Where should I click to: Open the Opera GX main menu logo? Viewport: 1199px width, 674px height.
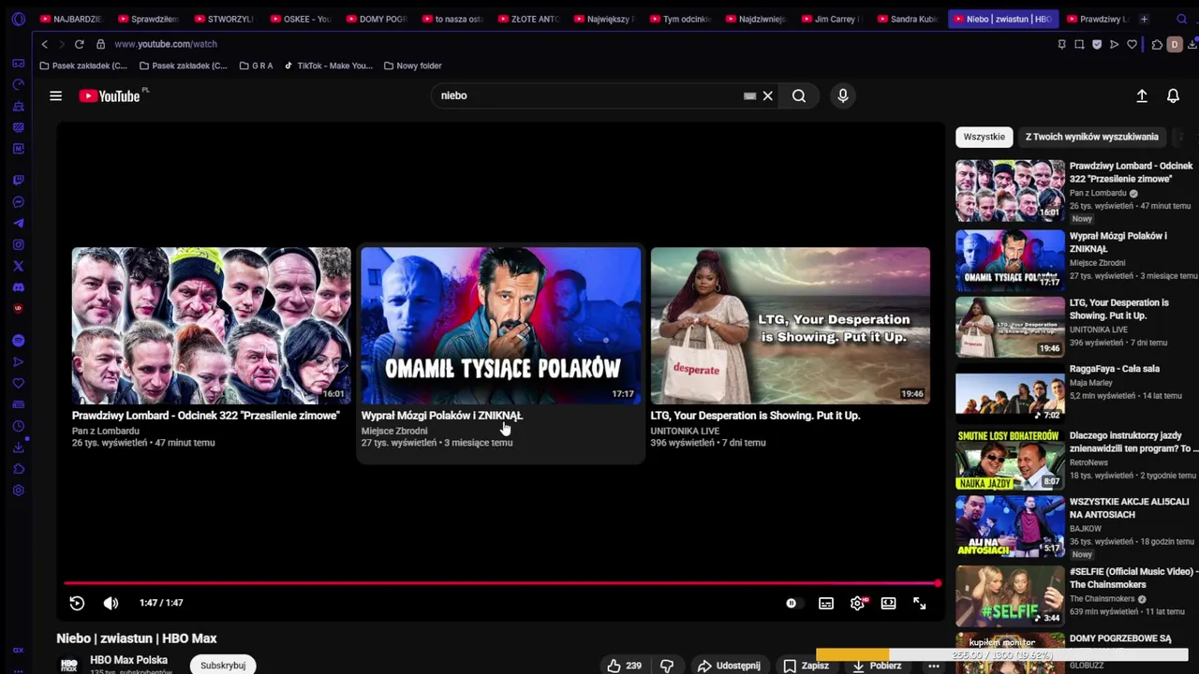(x=18, y=19)
